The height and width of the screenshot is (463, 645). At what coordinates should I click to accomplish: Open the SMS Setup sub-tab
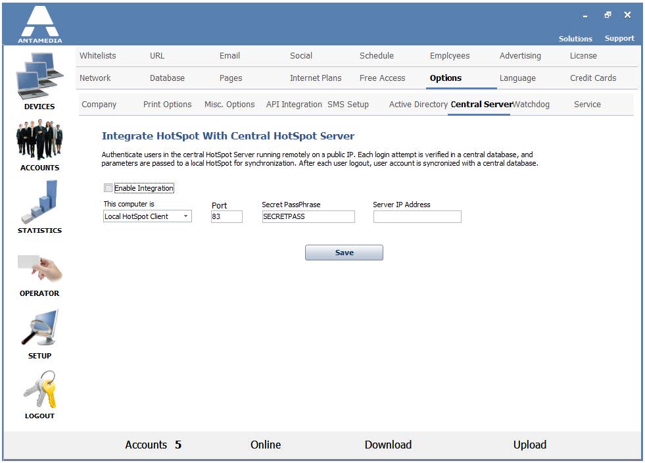pos(348,104)
